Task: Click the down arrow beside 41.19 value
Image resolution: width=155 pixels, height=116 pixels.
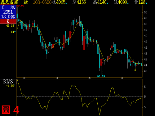Action: click(15, 25)
